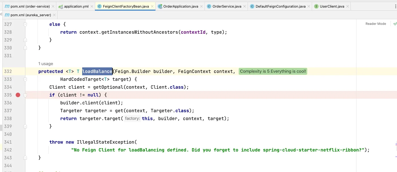Open the OrderService.java tab
Screen dimensions: 397x172
coord(226,6)
